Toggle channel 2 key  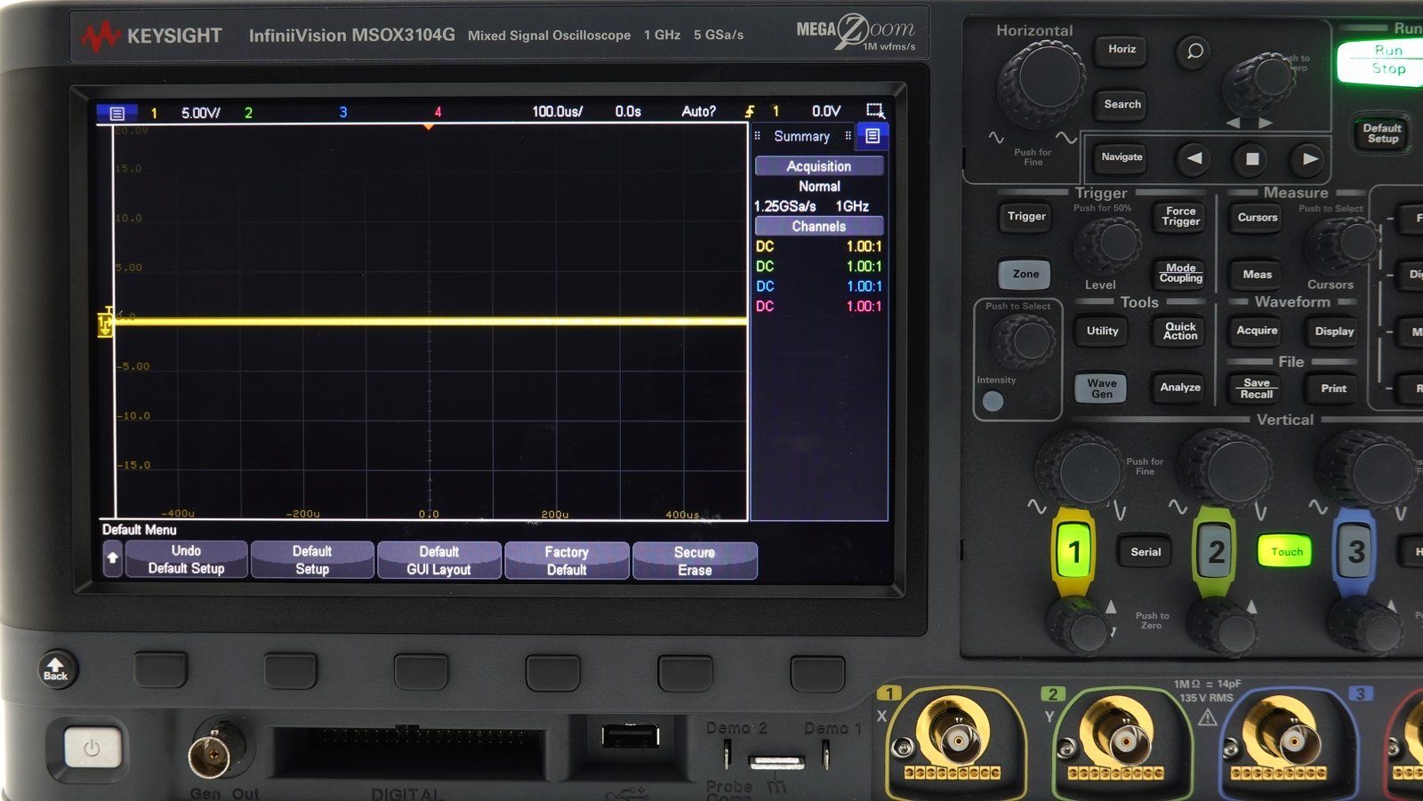point(1215,552)
